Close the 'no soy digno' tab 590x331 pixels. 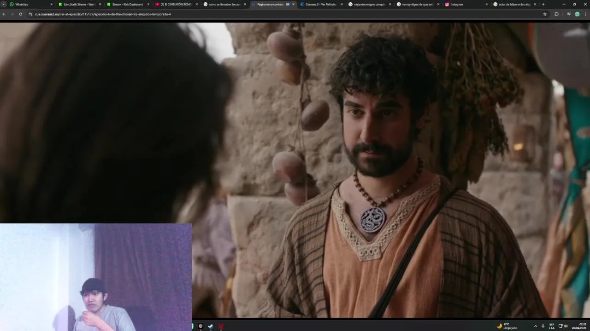pos(438,4)
